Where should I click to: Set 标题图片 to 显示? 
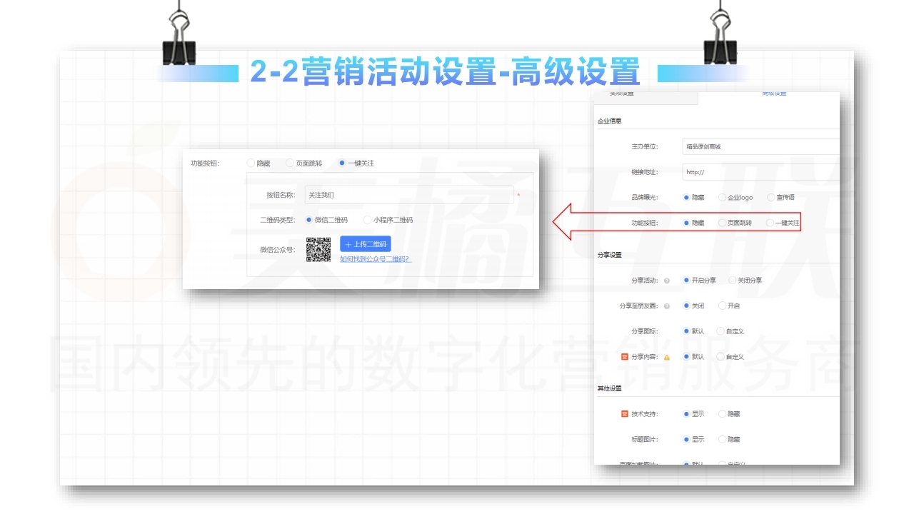tap(687, 439)
